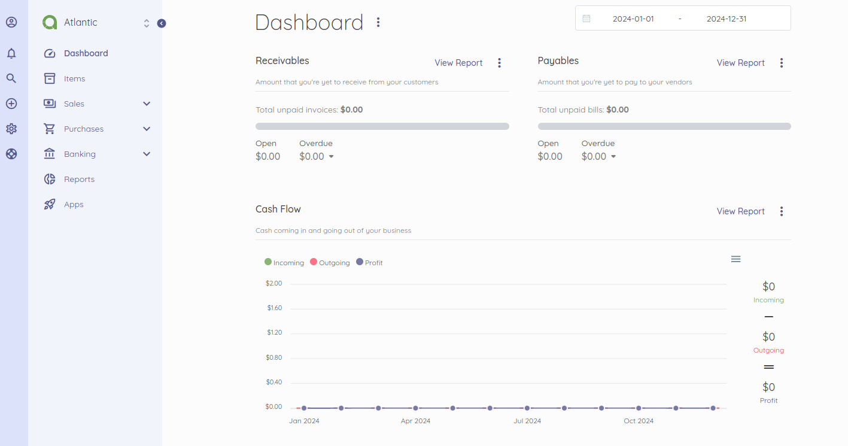The height and width of the screenshot is (446, 848).
Task: Go to Items in the sidebar
Action: pyautogui.click(x=74, y=78)
